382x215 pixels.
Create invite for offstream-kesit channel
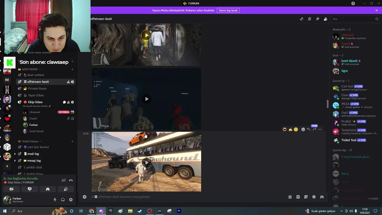[x=68, y=82]
